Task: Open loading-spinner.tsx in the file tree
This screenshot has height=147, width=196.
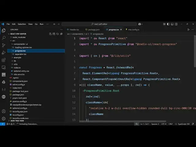Action: [23, 47]
